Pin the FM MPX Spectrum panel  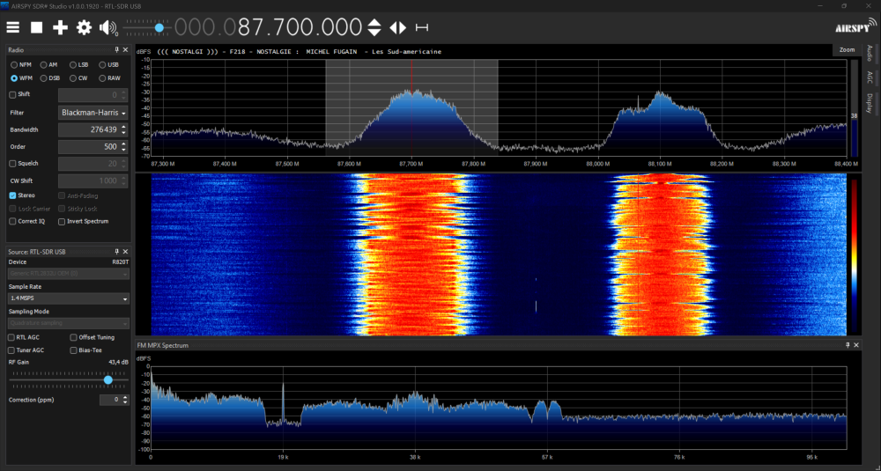(848, 345)
